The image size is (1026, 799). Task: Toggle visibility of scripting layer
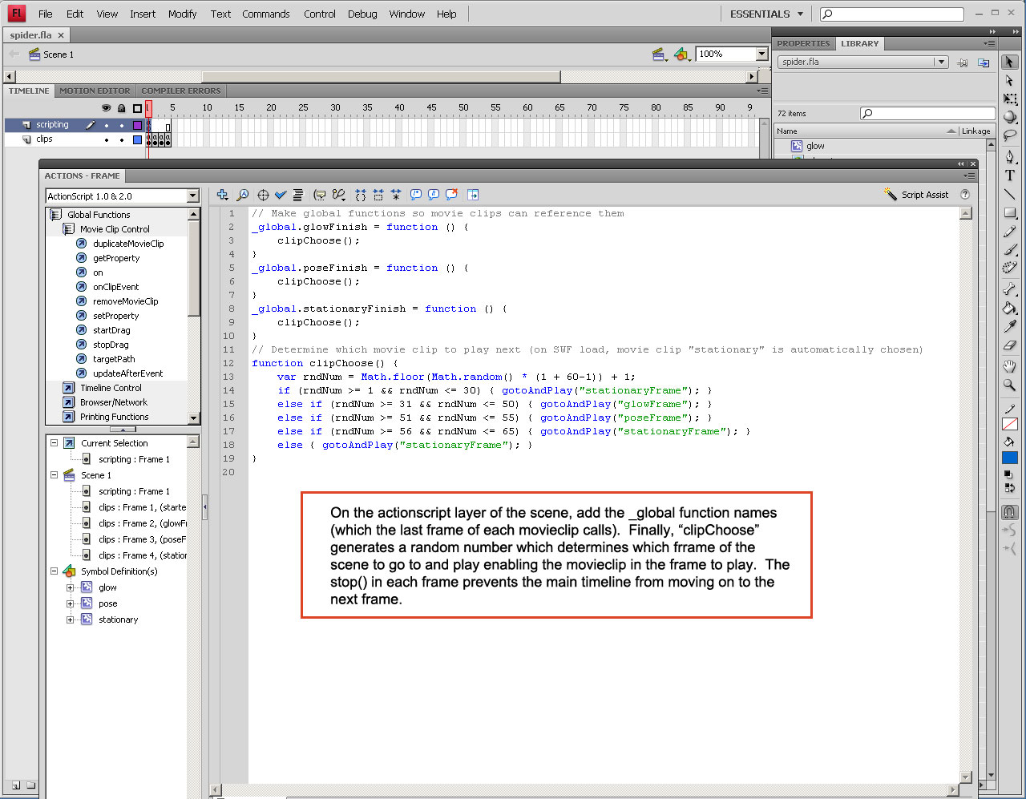pyautogui.click(x=106, y=125)
